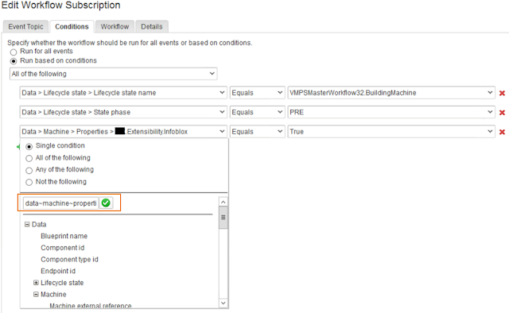Switch to the Conditions tab
The image size is (509, 313).
72,26
